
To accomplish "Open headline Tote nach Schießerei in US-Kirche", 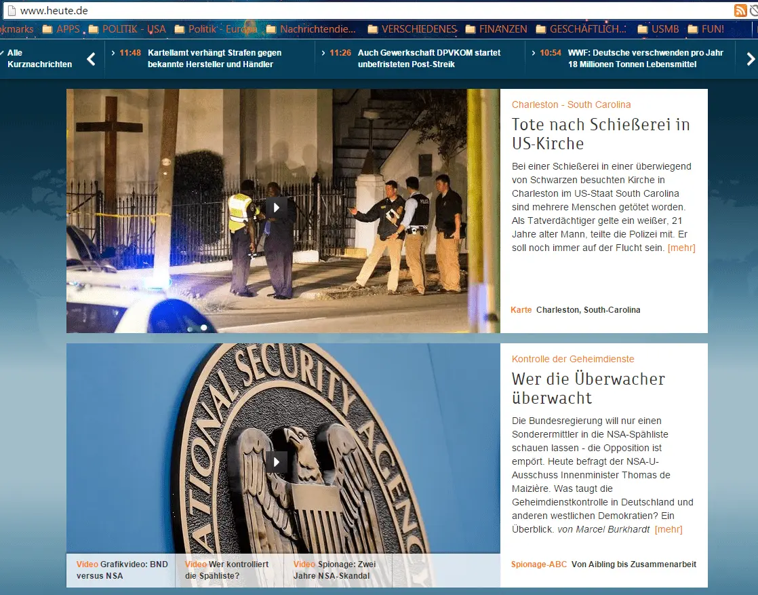I will [x=601, y=134].
